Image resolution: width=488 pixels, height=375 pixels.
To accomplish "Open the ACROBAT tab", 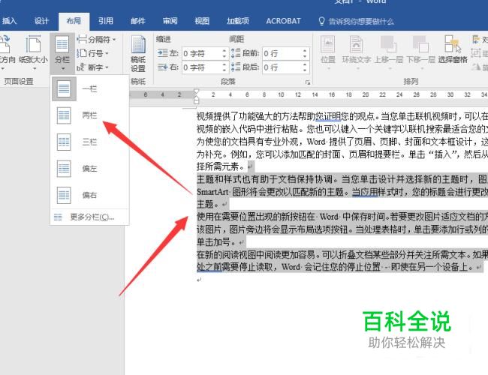I will point(283,21).
